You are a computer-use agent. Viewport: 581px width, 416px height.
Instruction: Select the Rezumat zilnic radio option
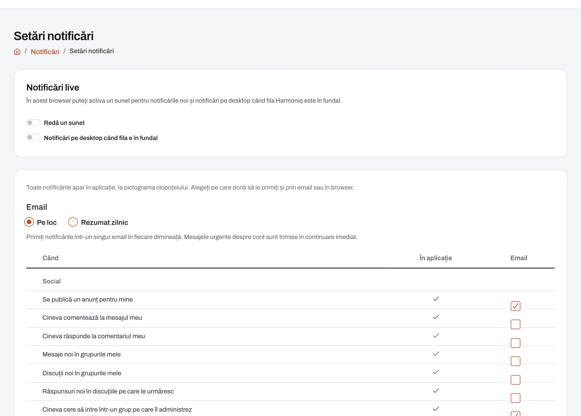click(73, 222)
